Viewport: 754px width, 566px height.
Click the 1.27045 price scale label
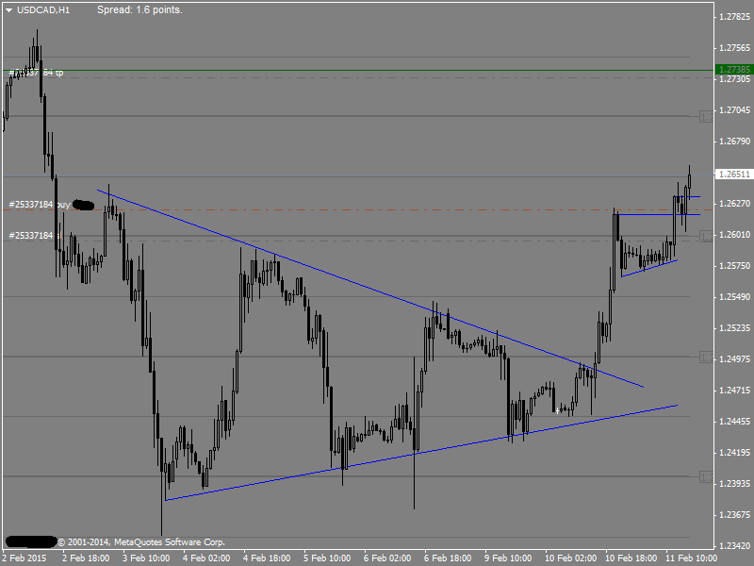point(734,110)
